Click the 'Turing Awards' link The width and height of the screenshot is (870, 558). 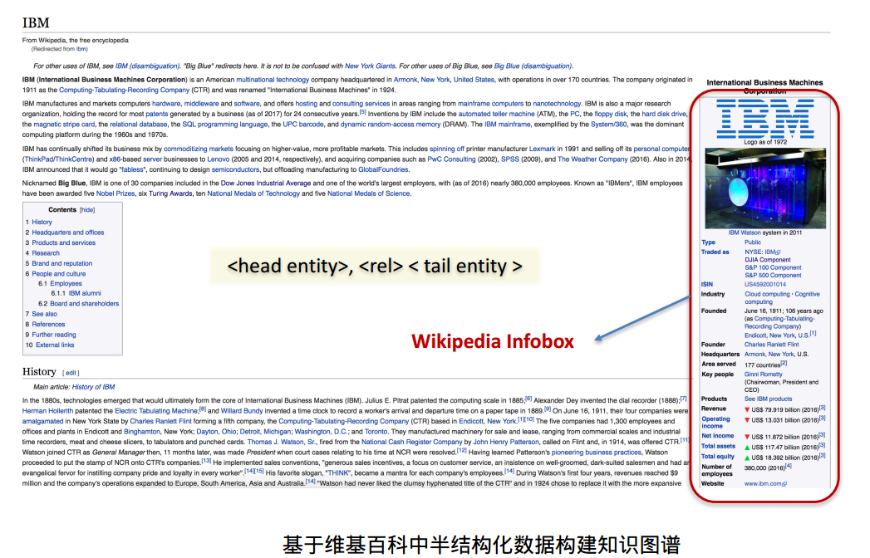tap(170, 194)
